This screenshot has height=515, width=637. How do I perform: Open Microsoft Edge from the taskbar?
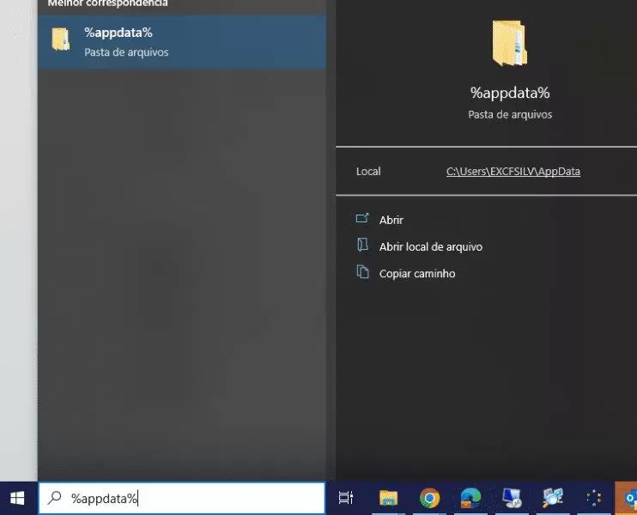(x=470, y=498)
